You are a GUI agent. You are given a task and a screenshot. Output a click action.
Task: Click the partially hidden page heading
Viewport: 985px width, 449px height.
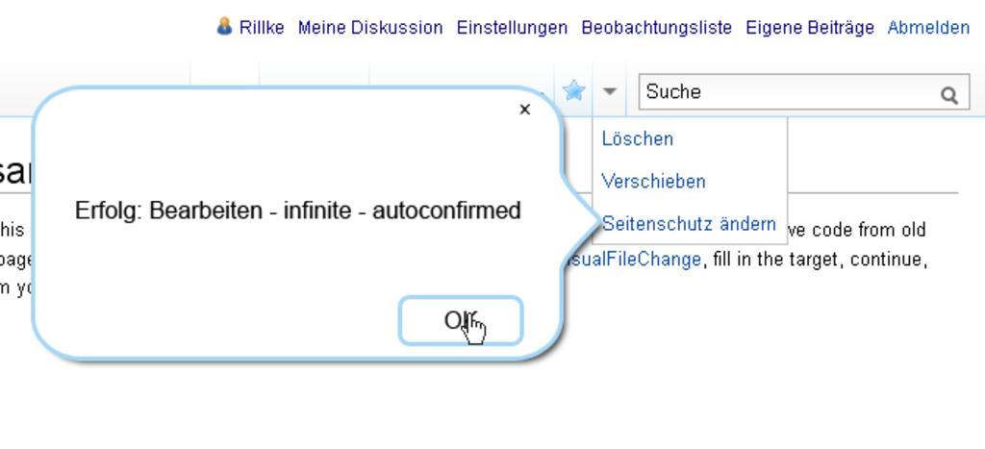click(x=15, y=171)
